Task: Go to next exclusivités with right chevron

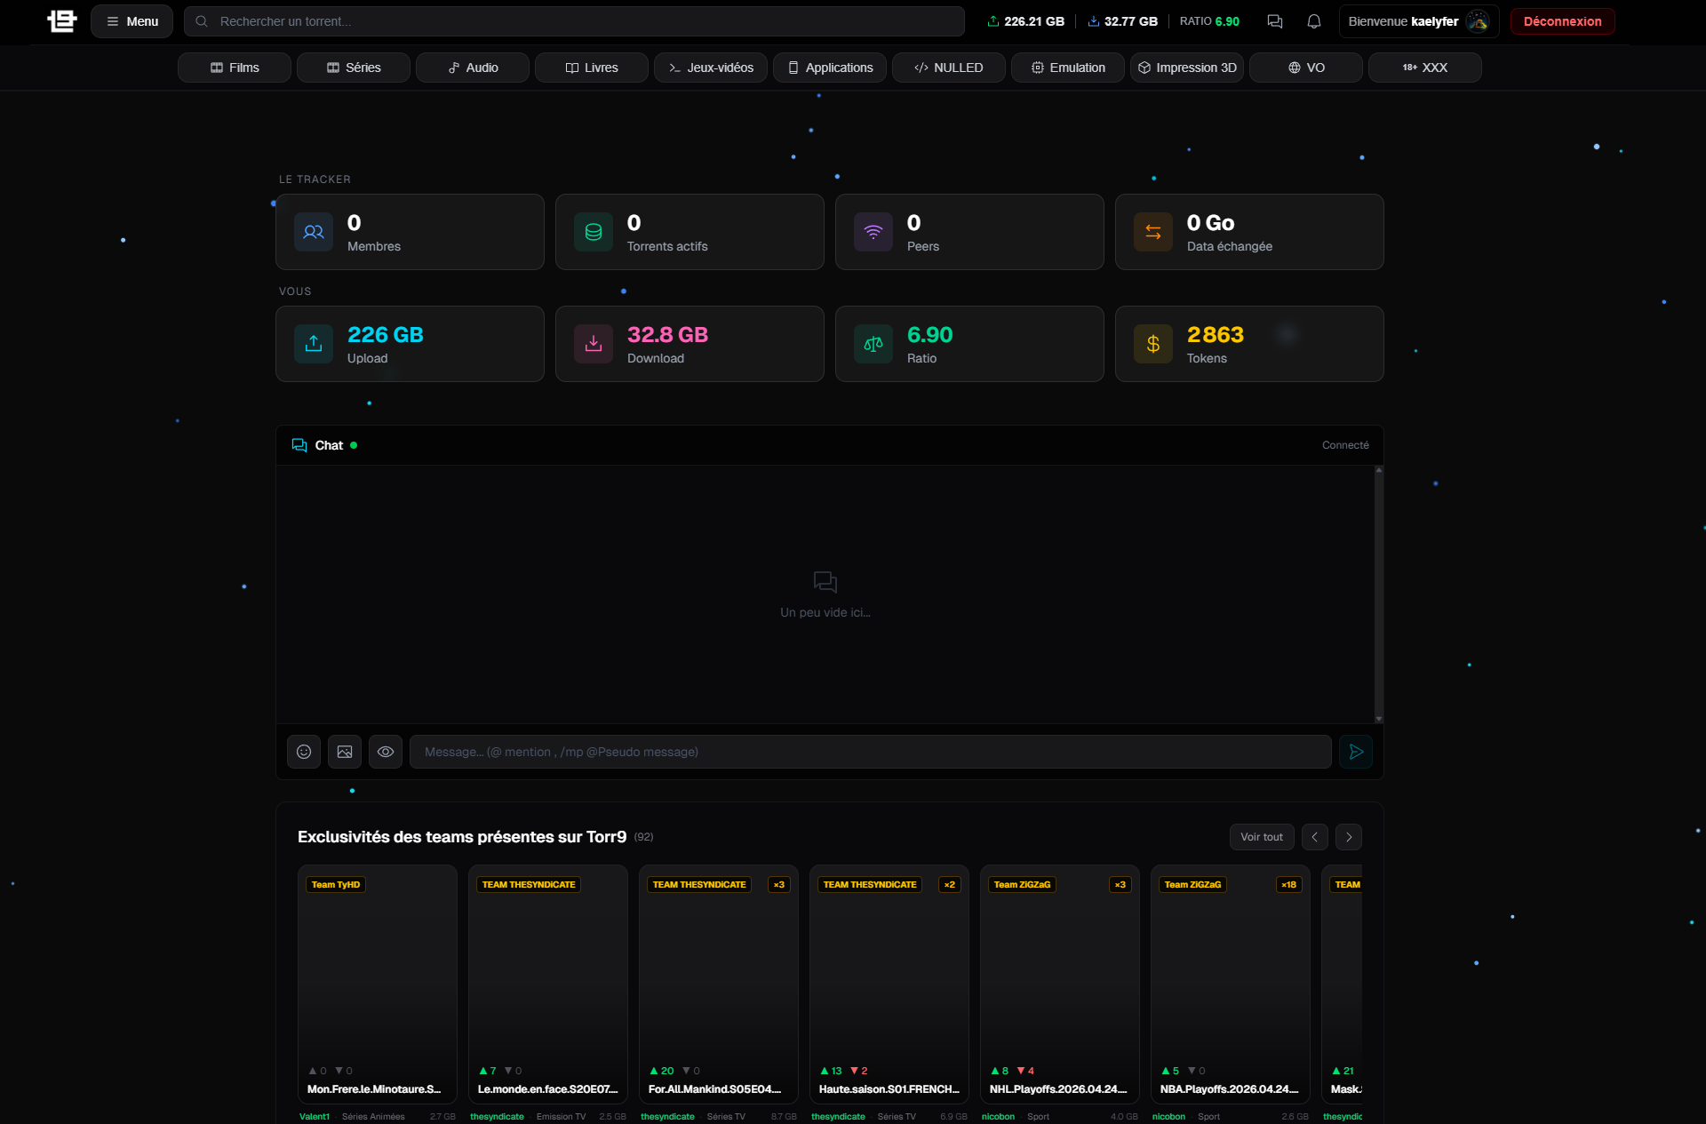Action: tap(1348, 837)
